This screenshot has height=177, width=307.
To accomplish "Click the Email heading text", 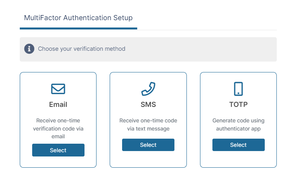I will (x=58, y=105).
